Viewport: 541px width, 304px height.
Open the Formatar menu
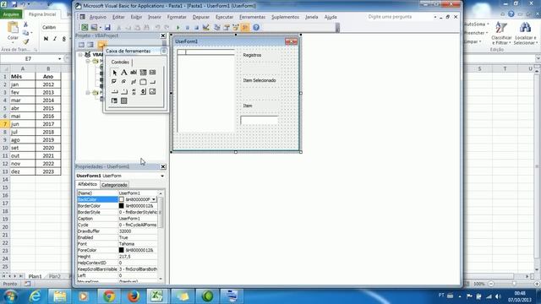(177, 17)
